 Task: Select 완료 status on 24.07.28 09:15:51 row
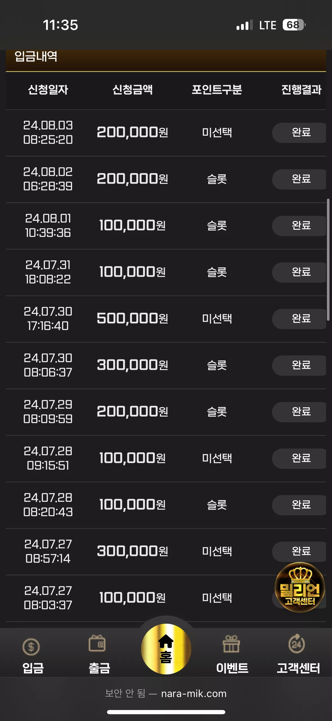coord(299,458)
